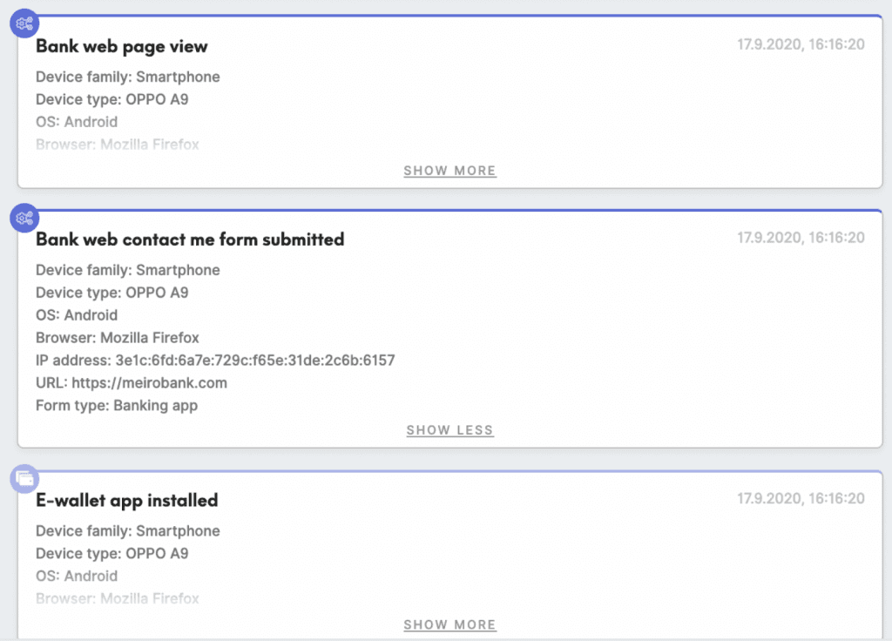Collapse the contact form event via SHOW LESS
Screen dimensions: 892x641
coord(449,429)
